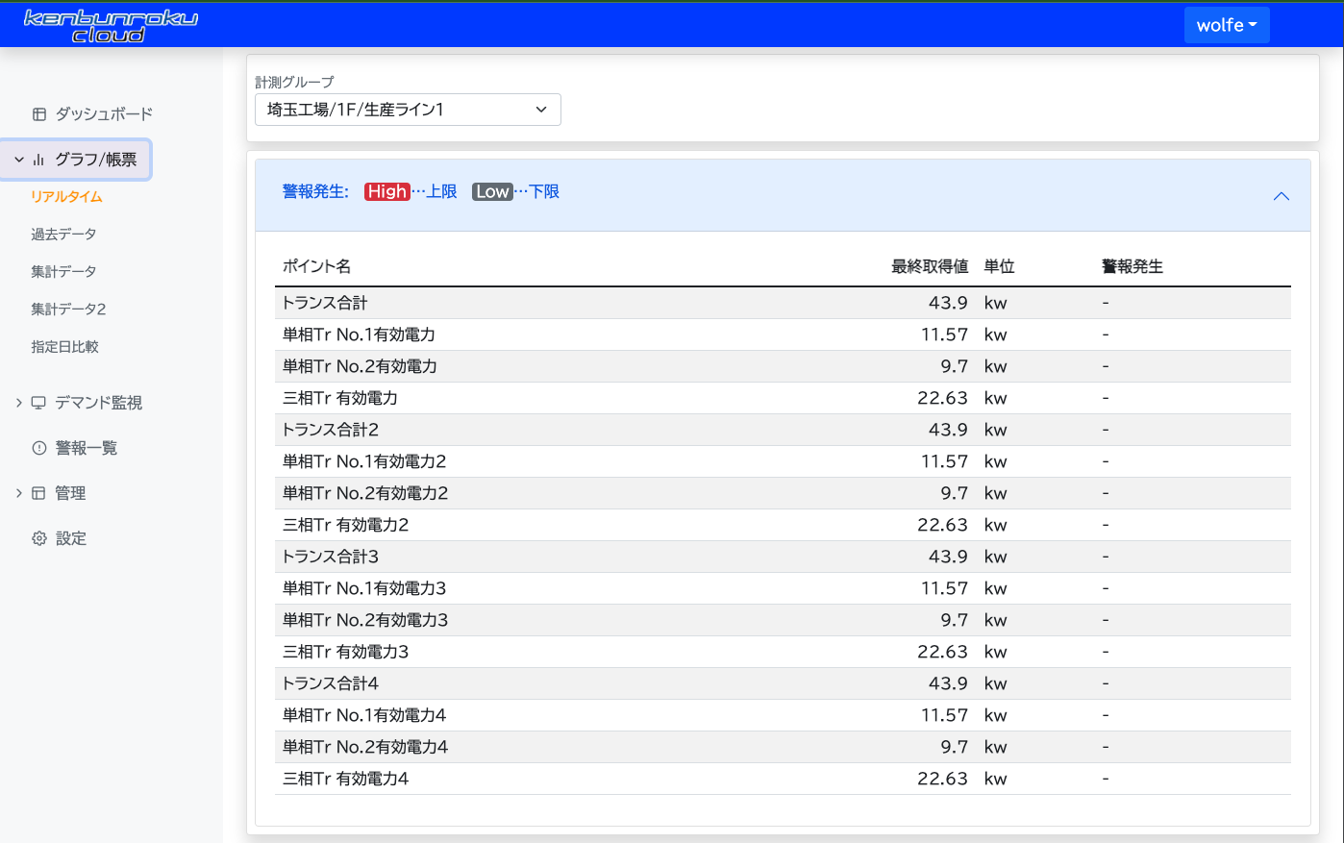Image resolution: width=1344 pixels, height=843 pixels.
Task: Click the alert circle icon beside 警報一覧
Action: [x=39, y=448]
